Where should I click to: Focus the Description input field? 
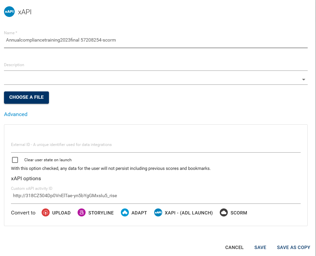(156, 65)
